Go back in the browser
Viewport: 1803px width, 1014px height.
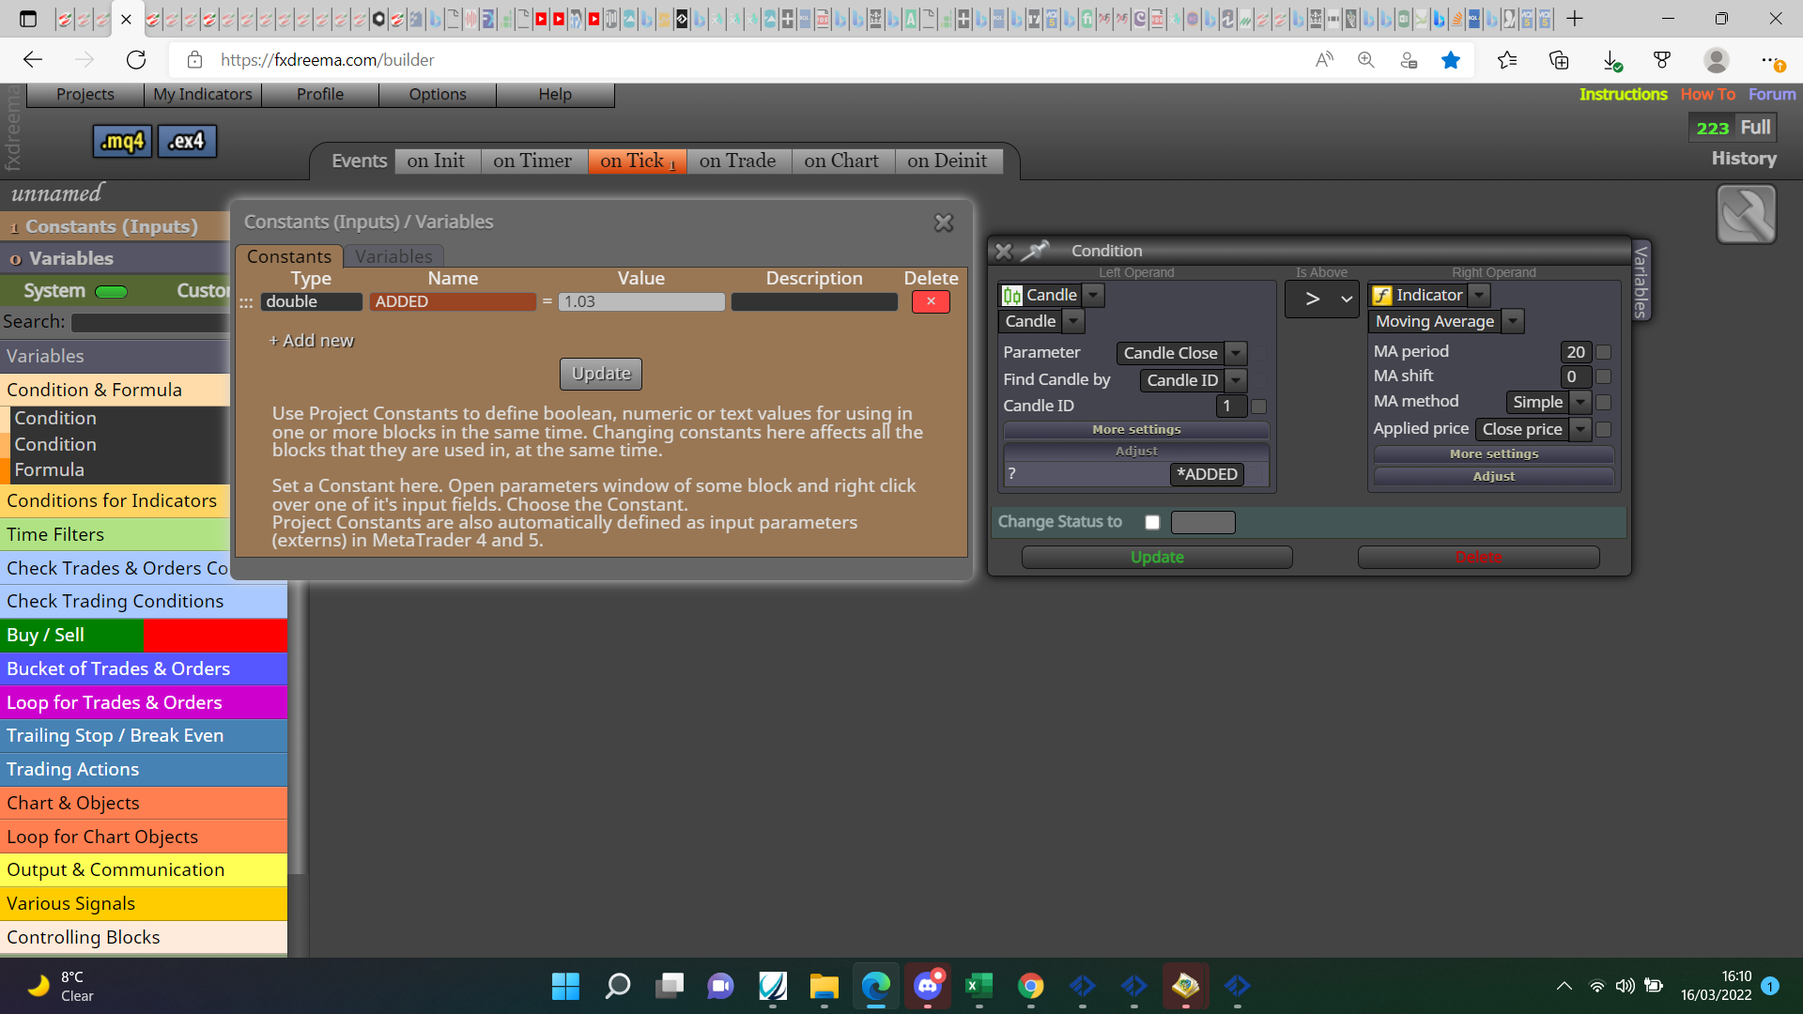(x=33, y=60)
